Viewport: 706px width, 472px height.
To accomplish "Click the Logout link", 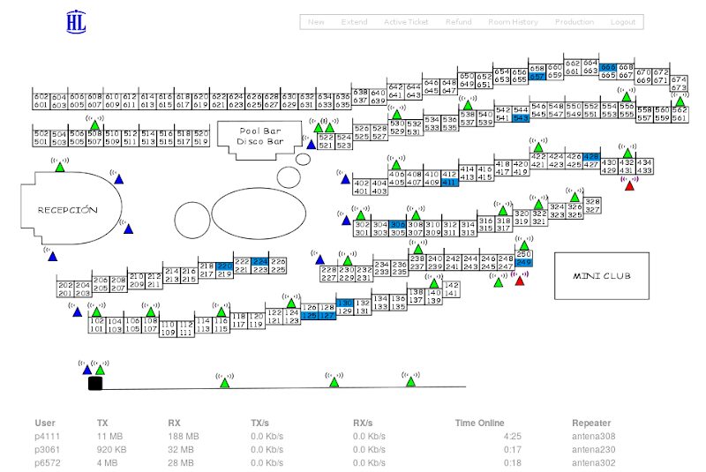I will [x=622, y=22].
